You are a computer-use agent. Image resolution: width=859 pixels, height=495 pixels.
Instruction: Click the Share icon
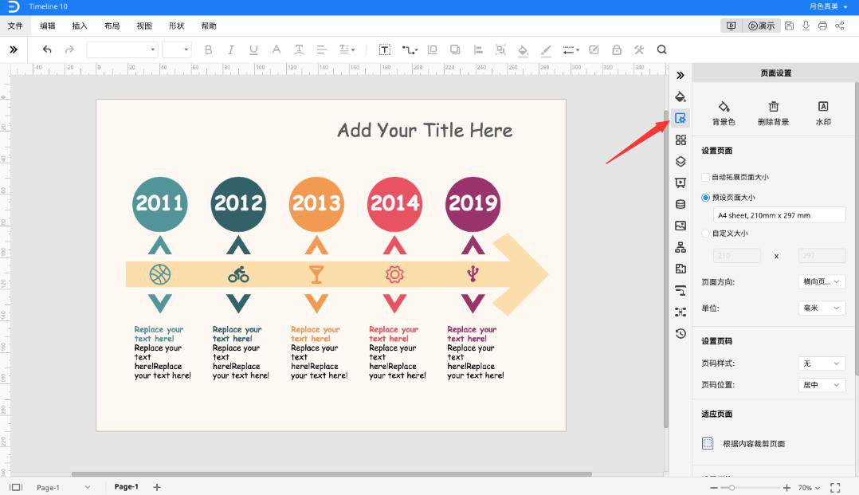click(x=839, y=26)
